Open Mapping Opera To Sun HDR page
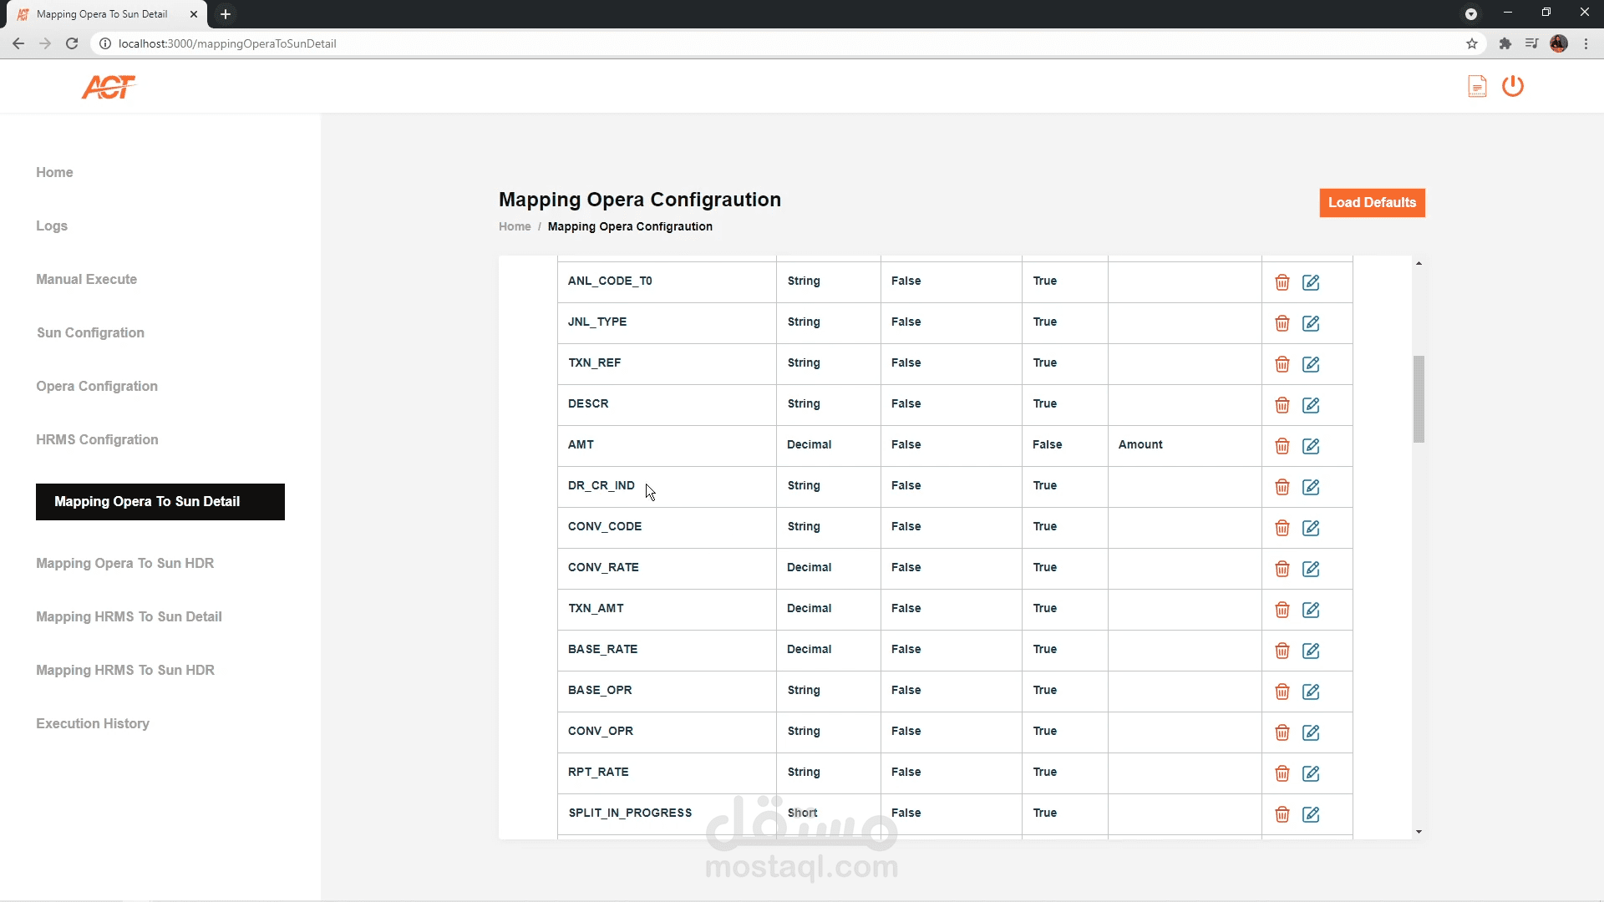Screen dimensions: 1604x902 pyautogui.click(x=124, y=563)
